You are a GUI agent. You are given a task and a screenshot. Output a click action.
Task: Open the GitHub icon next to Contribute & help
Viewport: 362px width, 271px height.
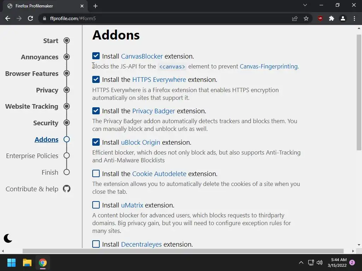point(66,189)
